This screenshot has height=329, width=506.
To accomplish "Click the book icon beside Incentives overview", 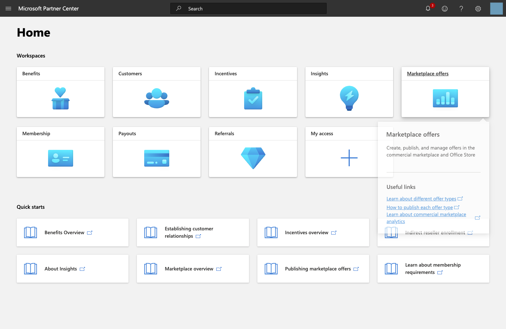I will tap(271, 232).
